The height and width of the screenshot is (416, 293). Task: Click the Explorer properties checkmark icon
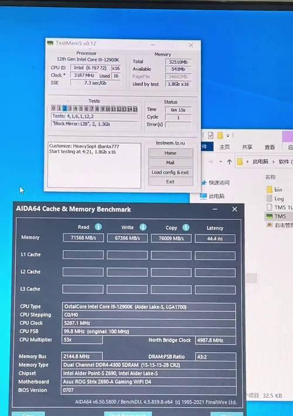point(210,135)
